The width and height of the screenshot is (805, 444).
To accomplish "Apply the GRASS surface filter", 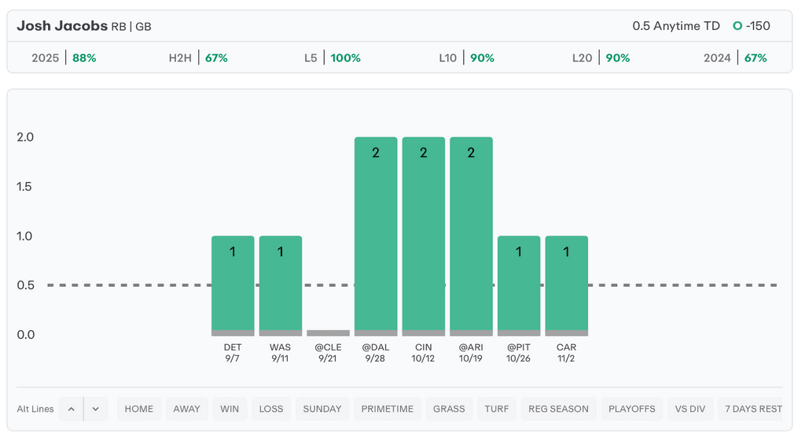I will click(449, 409).
